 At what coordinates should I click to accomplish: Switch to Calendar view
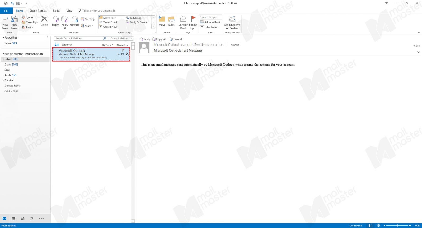point(14,219)
